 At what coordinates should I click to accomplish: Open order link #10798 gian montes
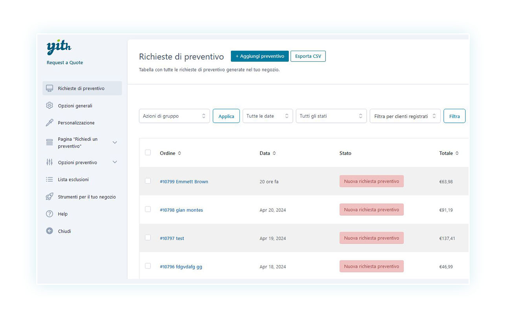181,210
